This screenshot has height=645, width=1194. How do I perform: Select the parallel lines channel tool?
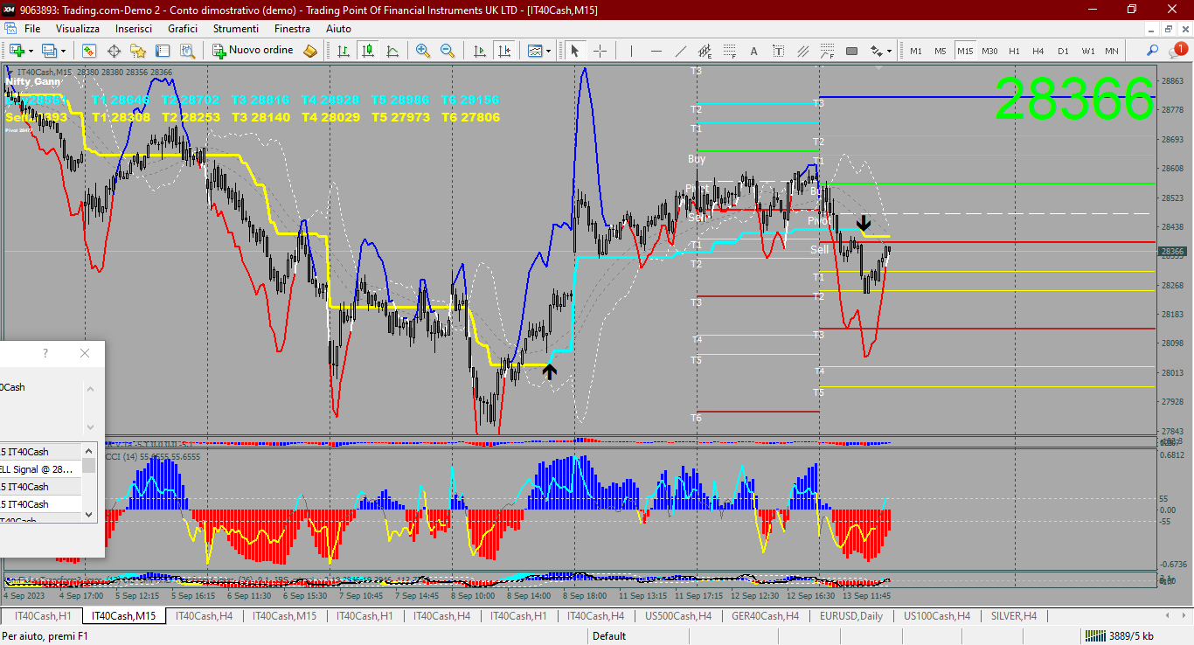[802, 51]
